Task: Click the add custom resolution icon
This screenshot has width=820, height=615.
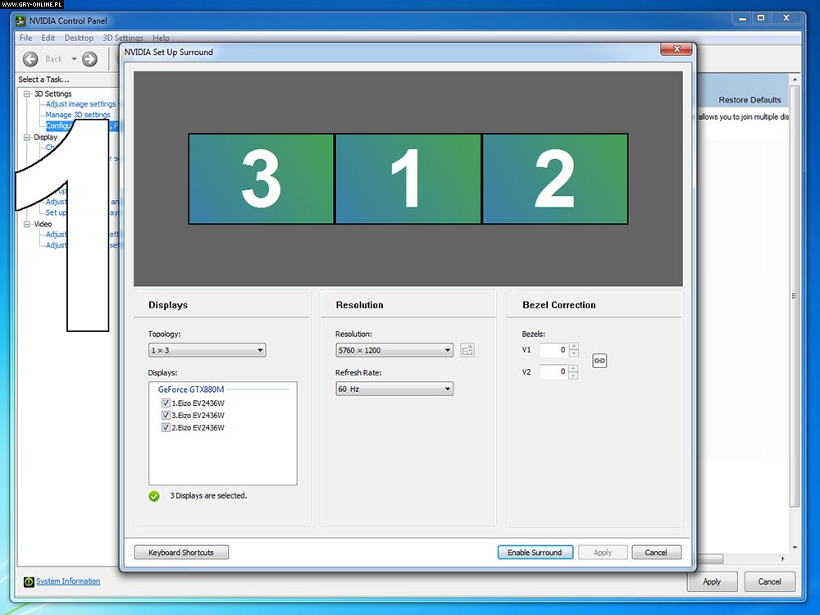Action: (467, 350)
